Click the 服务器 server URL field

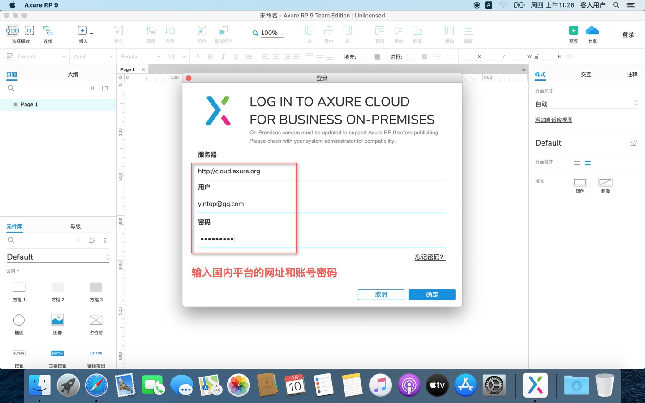click(322, 171)
